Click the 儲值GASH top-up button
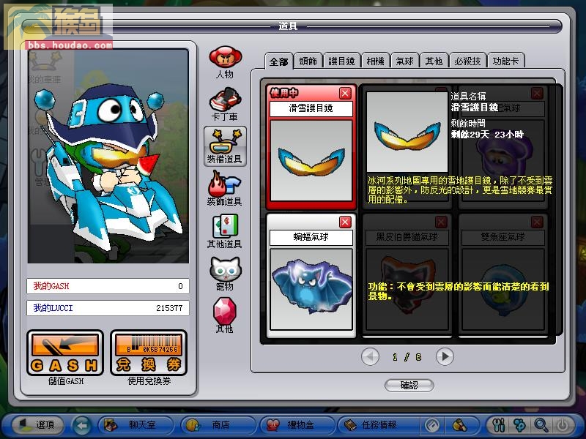 click(x=65, y=353)
